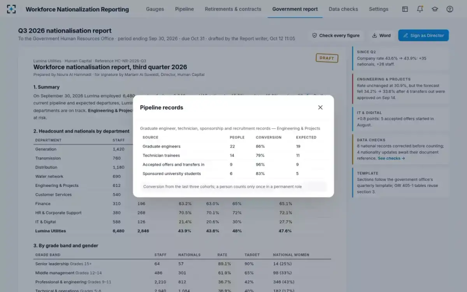Screen dimensions: 467x292
Task: Click the people count 14
Action: [x=232, y=155]
